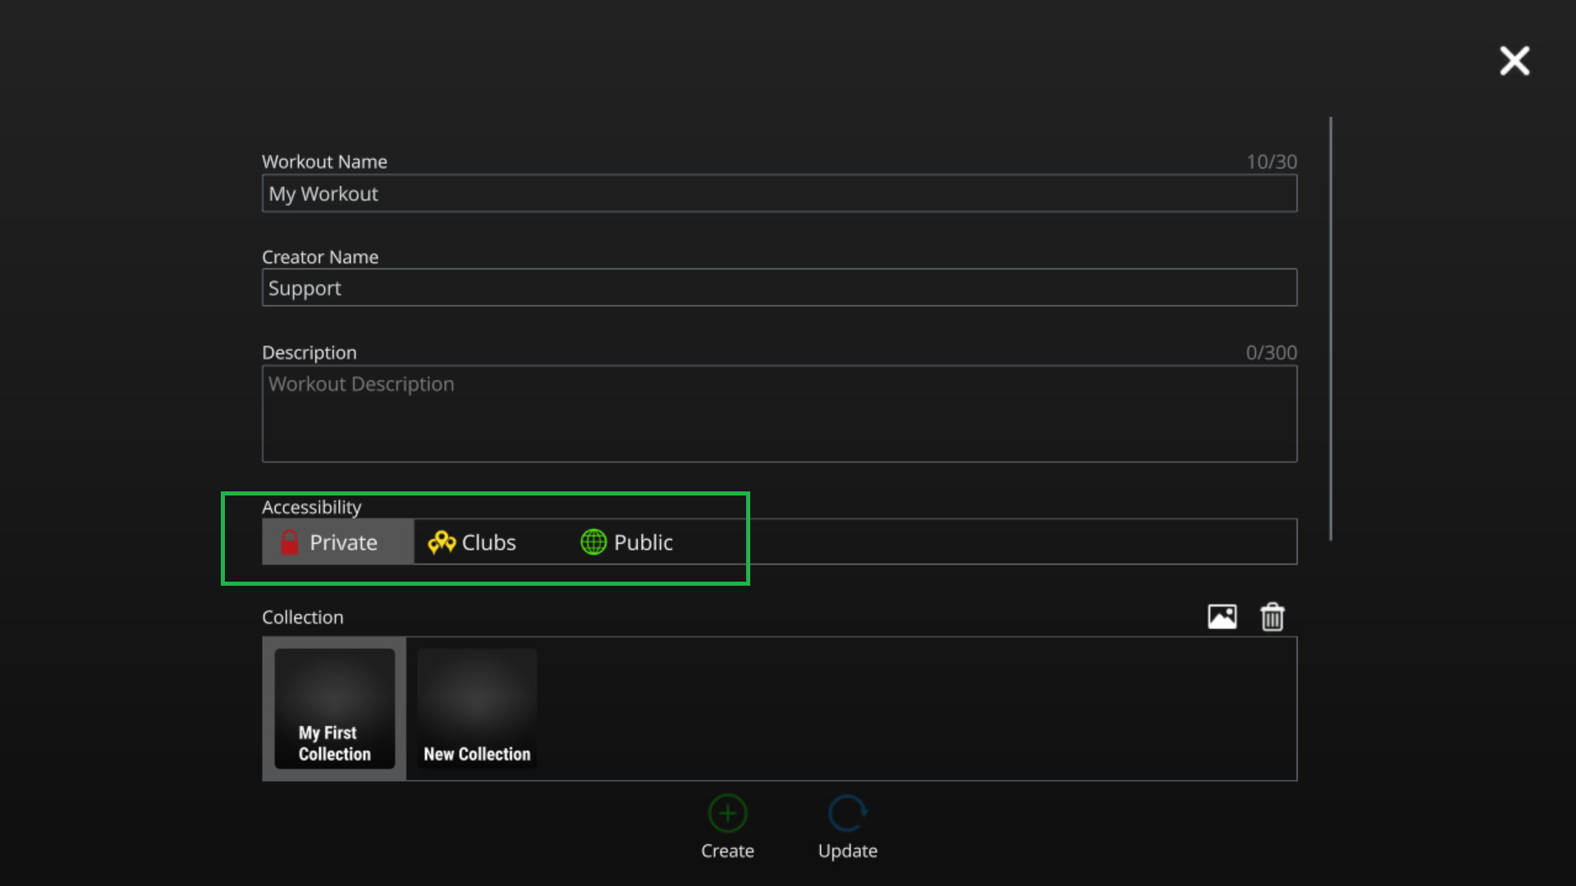Click the yellow Clubs pins icon

(442, 542)
